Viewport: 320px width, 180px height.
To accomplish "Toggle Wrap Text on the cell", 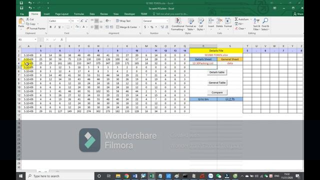I will pyautogui.click(x=123, y=21).
